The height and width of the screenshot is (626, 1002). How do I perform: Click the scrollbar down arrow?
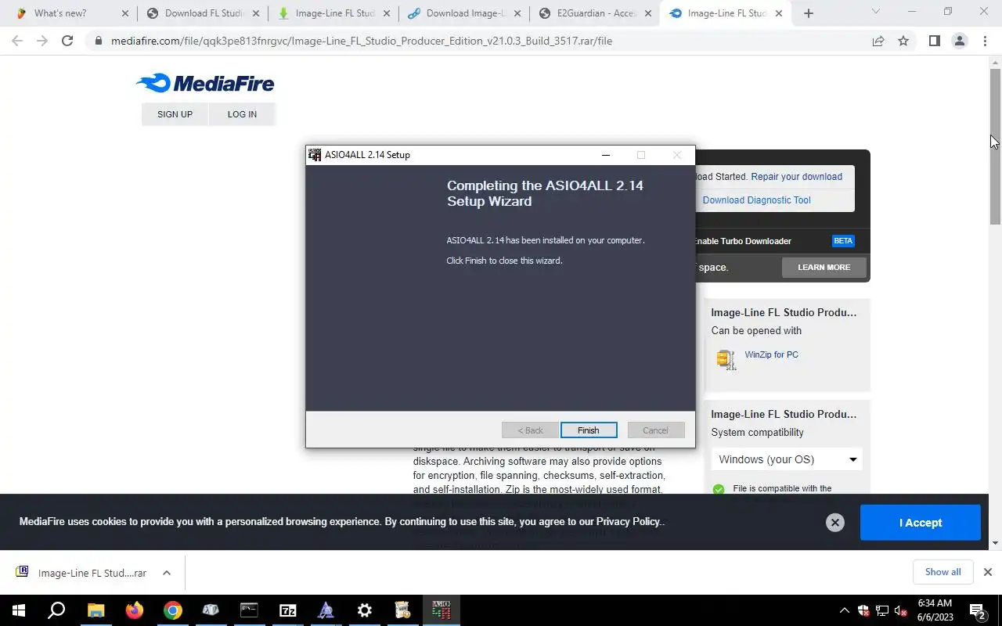[x=995, y=543]
